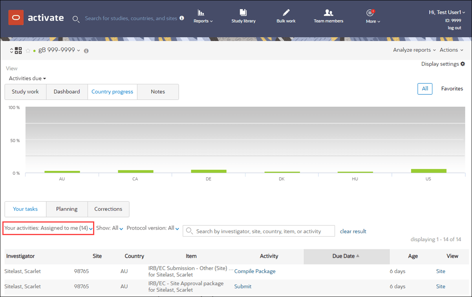This screenshot has width=472, height=297.
Task: Open the Display settings gear
Action: point(463,64)
